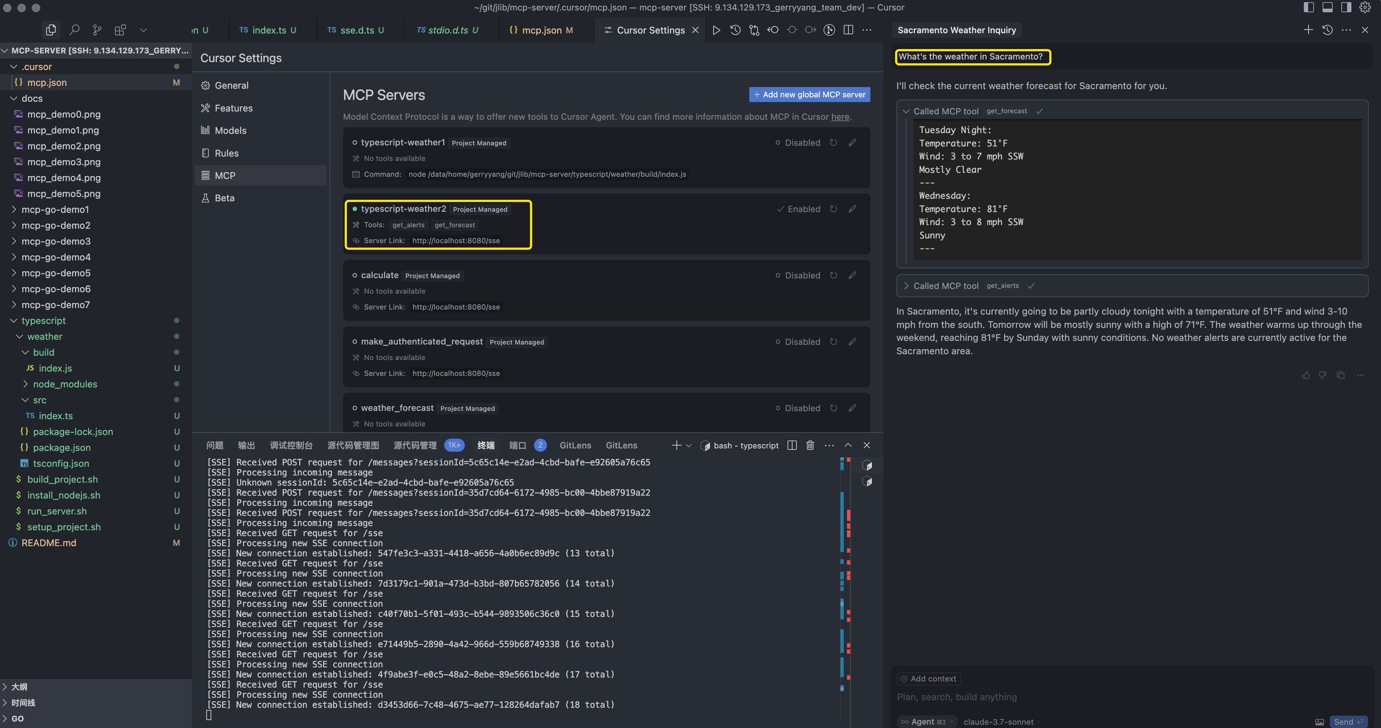Screen dimensions: 1381x728
Task: Expand the mcp-go-demo1 folder
Action: pos(55,210)
